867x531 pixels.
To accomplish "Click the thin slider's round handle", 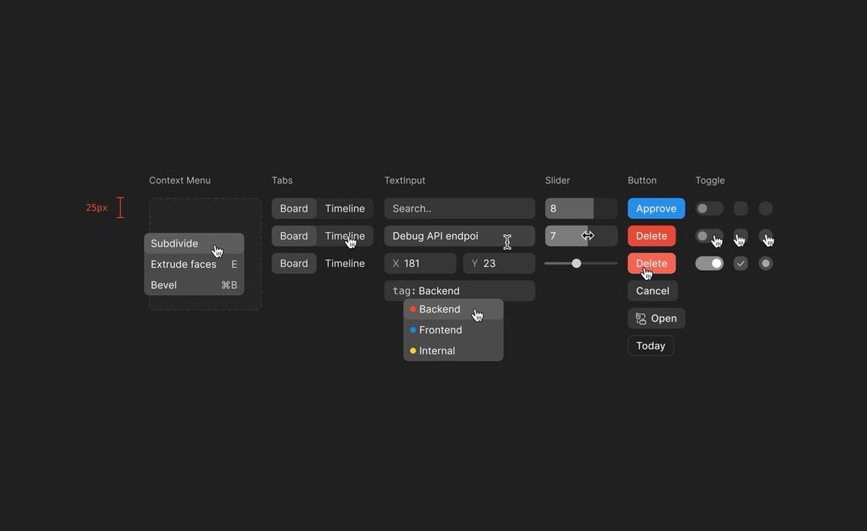I will click(577, 263).
